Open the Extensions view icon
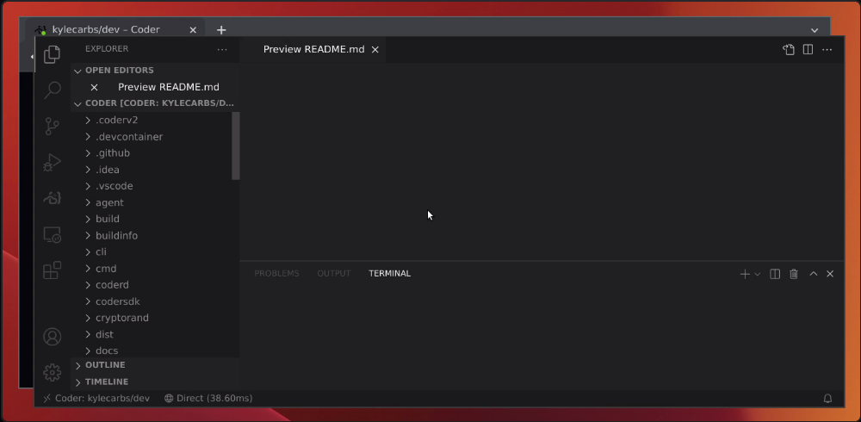861x422 pixels. [53, 270]
